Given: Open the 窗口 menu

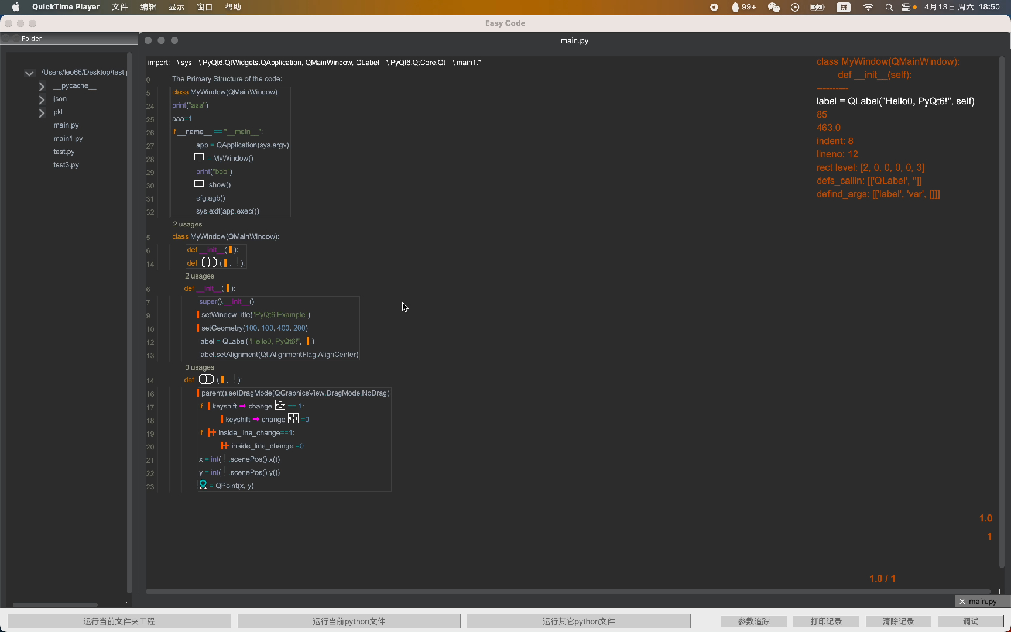Looking at the screenshot, I should pyautogui.click(x=204, y=7).
